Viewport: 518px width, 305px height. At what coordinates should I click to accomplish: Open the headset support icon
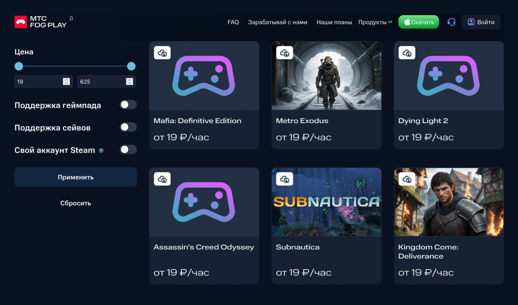click(x=451, y=22)
